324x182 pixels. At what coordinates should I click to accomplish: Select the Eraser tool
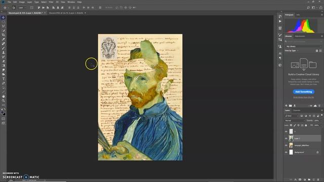coord(4,61)
